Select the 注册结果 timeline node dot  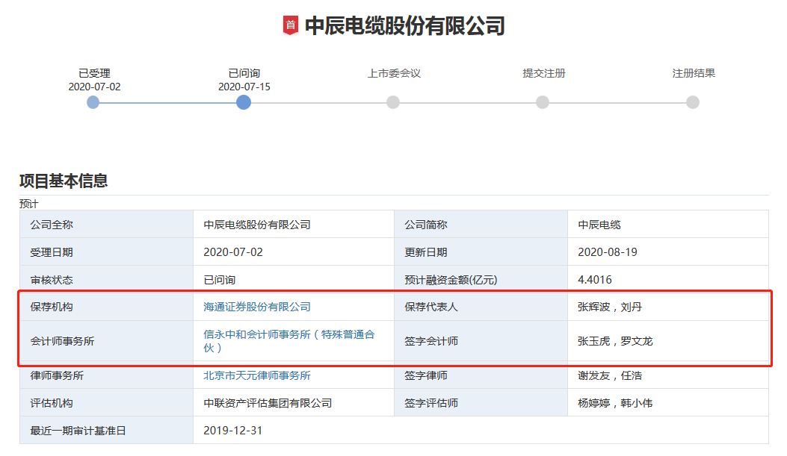(693, 103)
